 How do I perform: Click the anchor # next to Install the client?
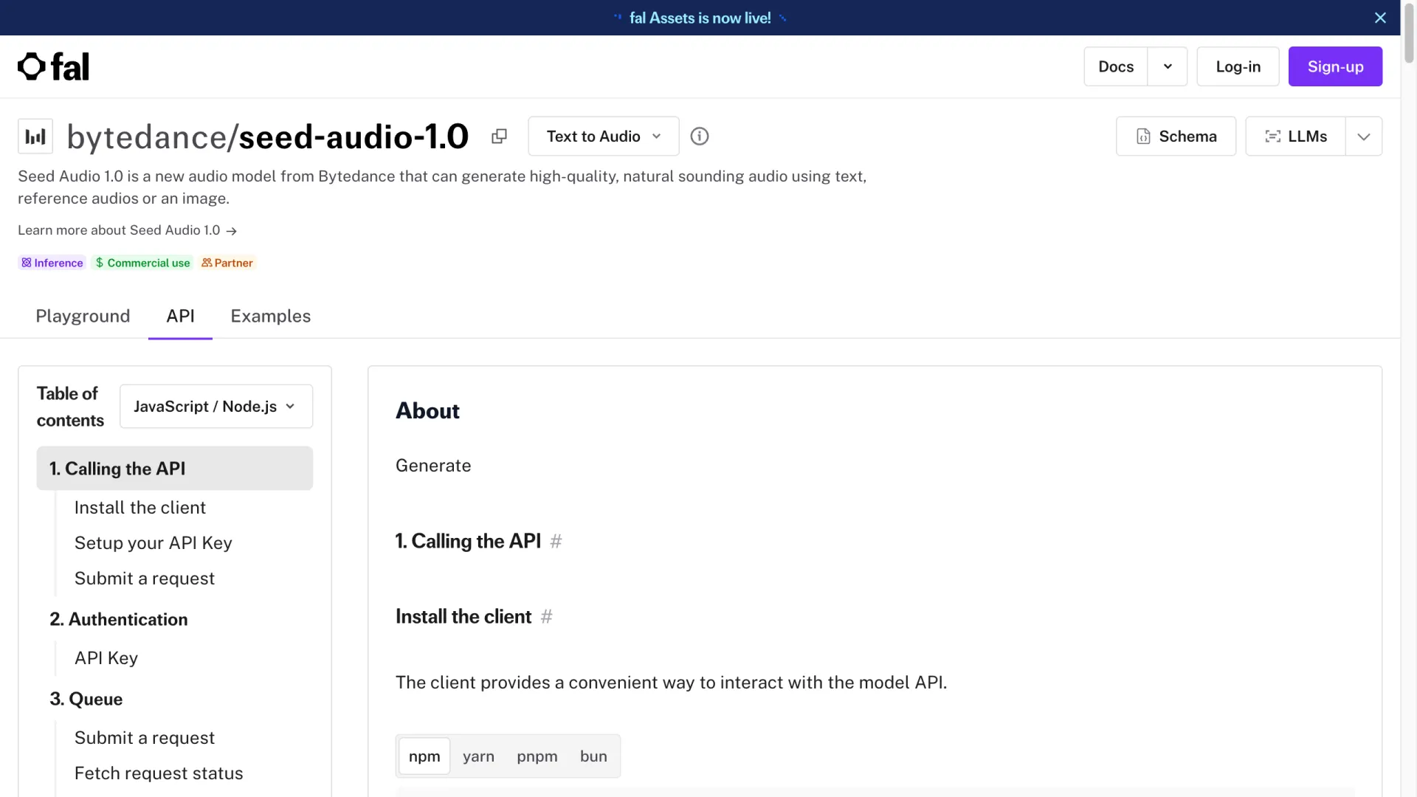point(547,617)
